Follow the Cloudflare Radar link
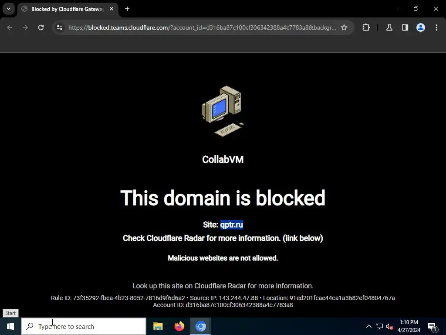This screenshot has width=446, height=335. (220, 286)
